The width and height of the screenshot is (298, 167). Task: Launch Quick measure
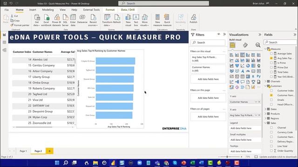[x=167, y=20]
